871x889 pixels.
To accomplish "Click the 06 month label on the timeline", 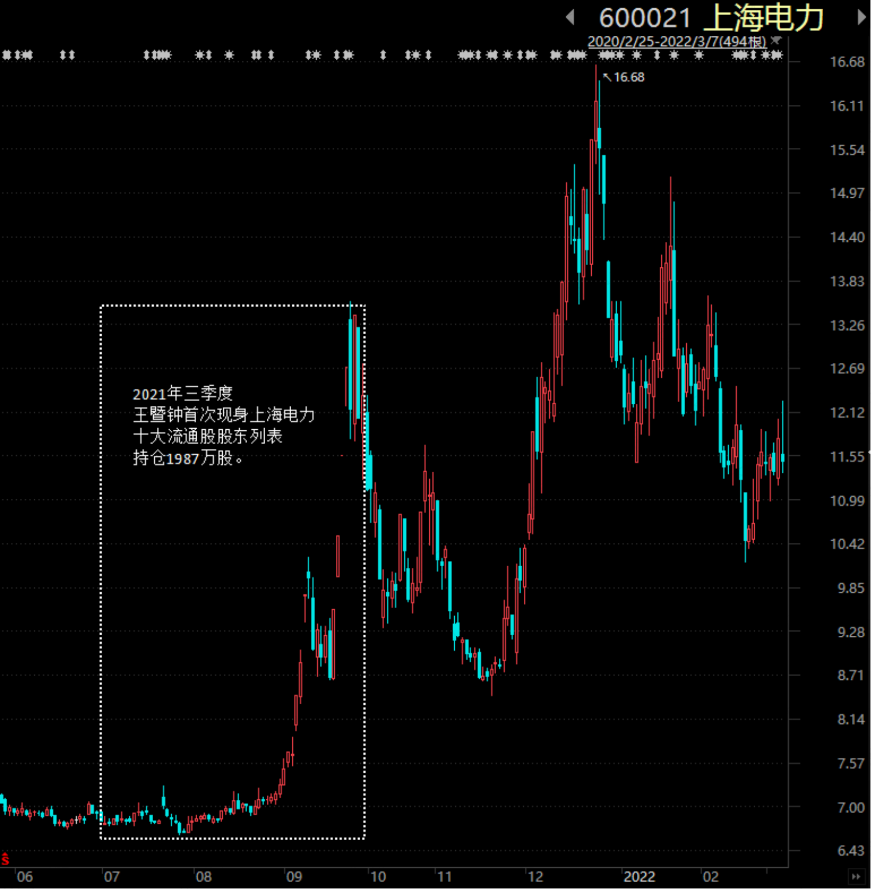I will tap(25, 877).
